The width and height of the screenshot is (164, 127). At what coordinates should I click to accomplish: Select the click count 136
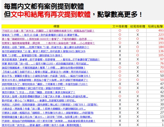click(161, 51)
